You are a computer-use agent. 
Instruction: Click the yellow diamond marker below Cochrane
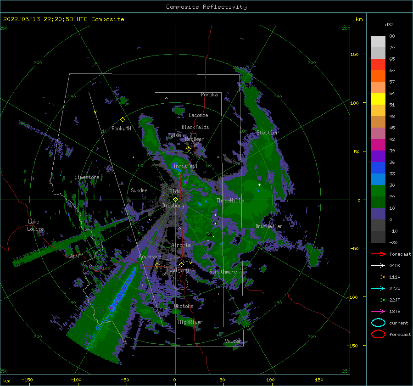pyautogui.click(x=157, y=265)
